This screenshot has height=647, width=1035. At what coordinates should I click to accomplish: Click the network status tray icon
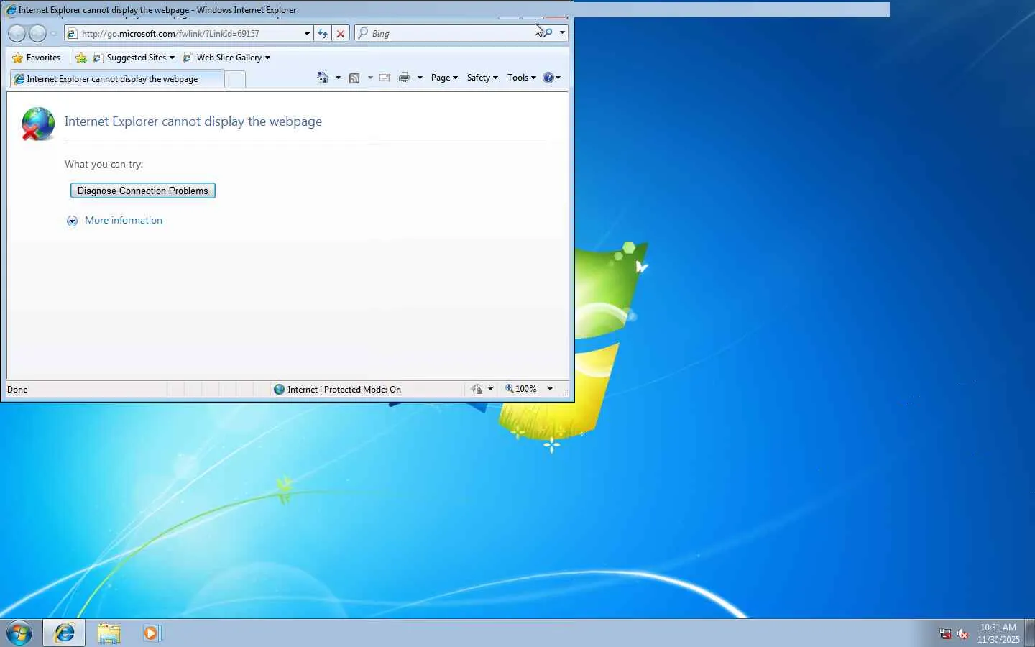[945, 634]
